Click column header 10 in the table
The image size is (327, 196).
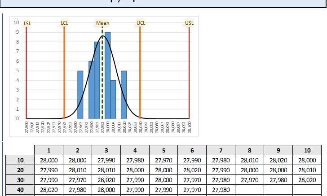point(307,150)
